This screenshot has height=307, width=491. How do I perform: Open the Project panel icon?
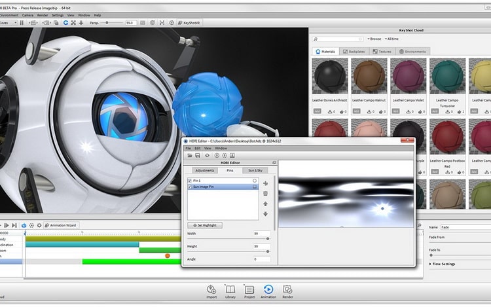tap(249, 289)
